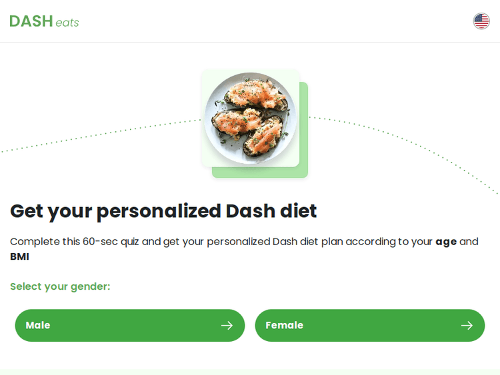Image resolution: width=500 pixels, height=375 pixels.
Task: Choose the Female gender option
Action: [369, 326]
